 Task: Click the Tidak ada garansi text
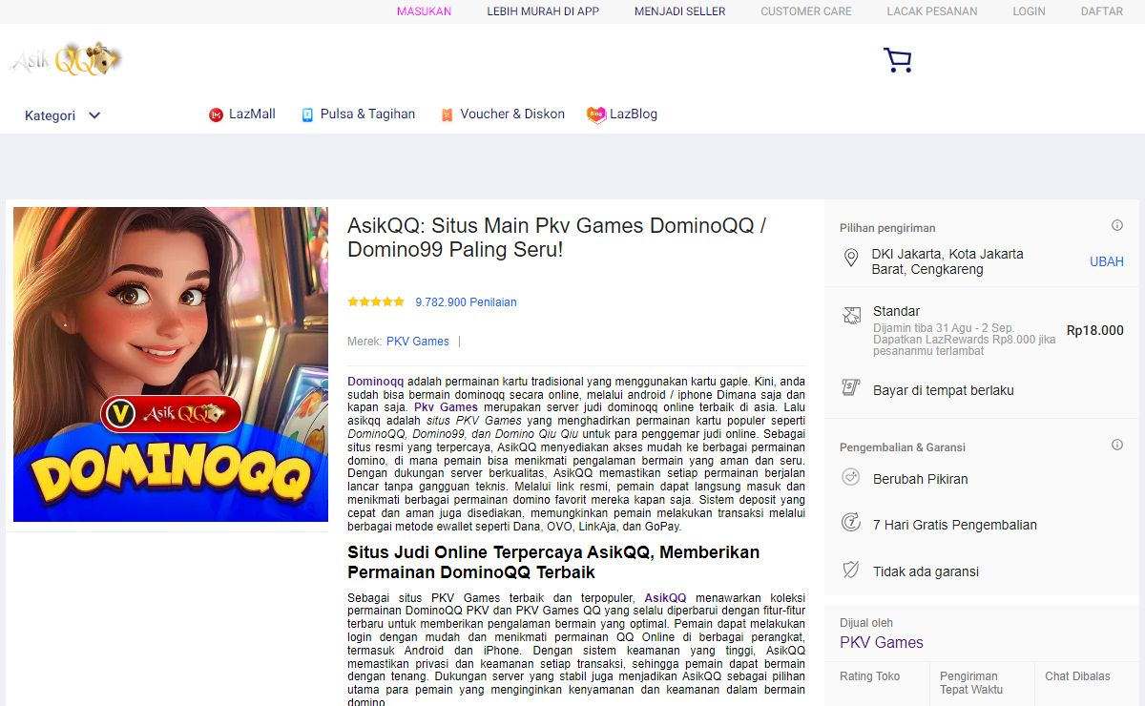pyautogui.click(x=926, y=571)
